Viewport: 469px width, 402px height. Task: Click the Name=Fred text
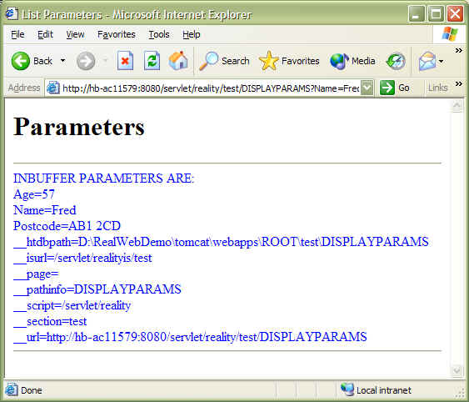point(44,210)
